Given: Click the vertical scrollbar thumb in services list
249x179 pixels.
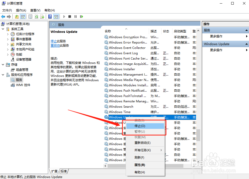Looking at the screenshot, I should tap(198, 135).
